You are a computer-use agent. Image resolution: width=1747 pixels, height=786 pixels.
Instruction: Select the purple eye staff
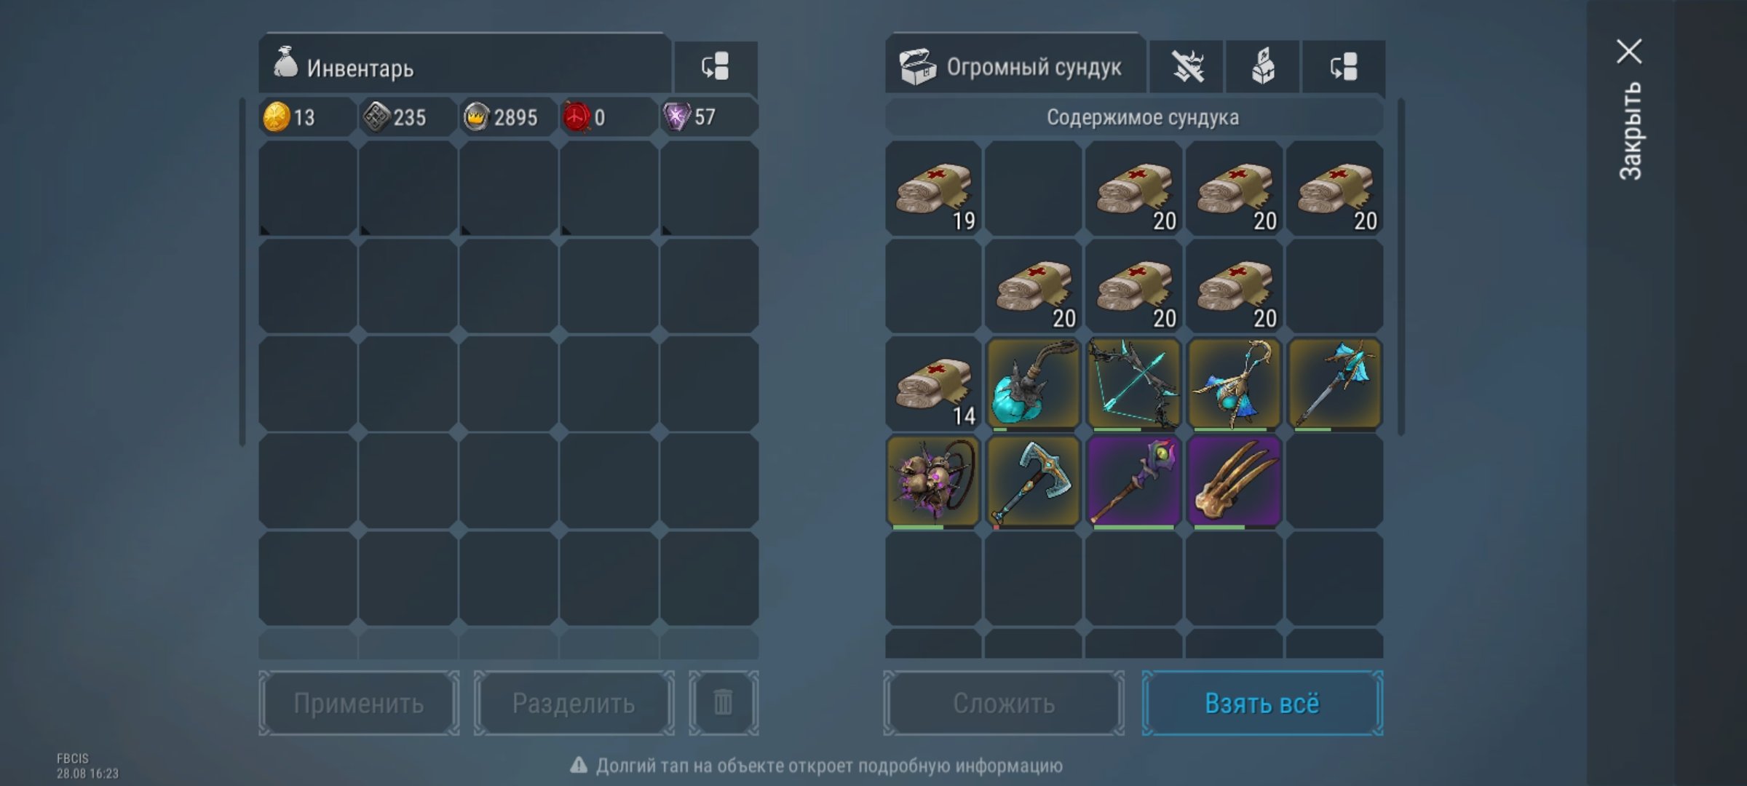pos(1133,482)
